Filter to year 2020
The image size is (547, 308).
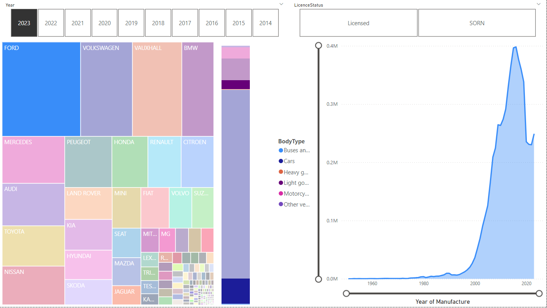click(x=105, y=23)
